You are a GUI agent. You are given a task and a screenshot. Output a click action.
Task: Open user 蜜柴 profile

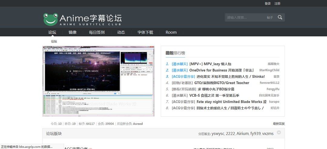276,77
